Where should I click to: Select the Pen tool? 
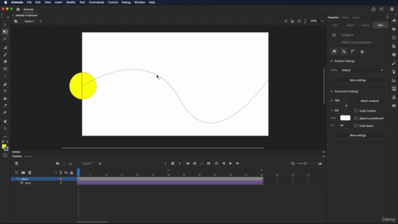point(5,85)
